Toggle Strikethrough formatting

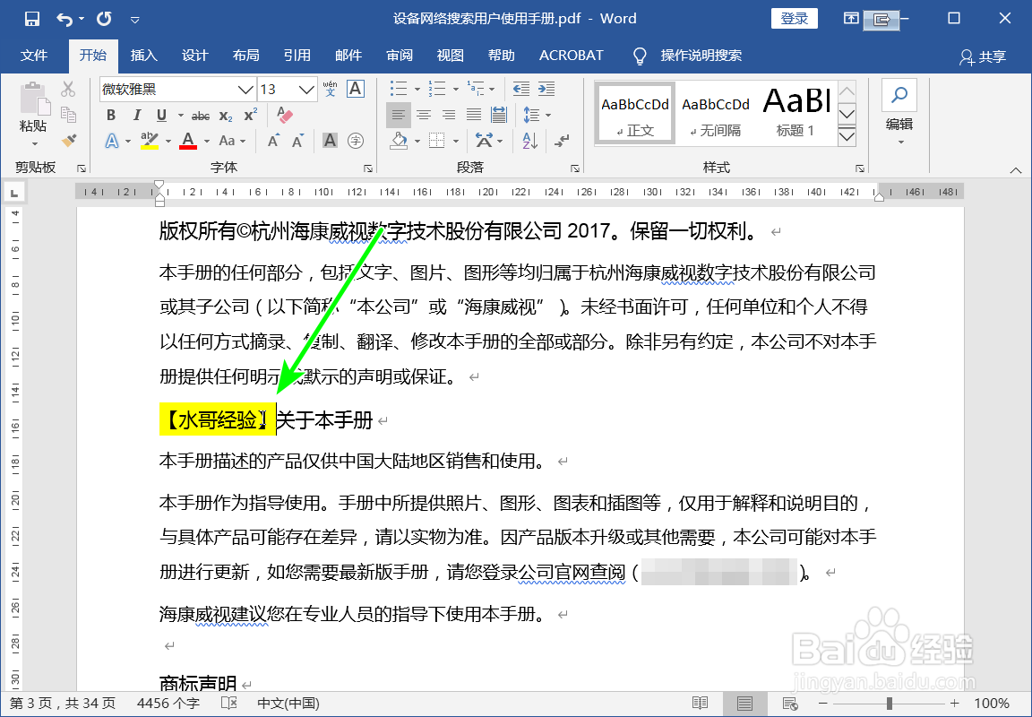201,116
